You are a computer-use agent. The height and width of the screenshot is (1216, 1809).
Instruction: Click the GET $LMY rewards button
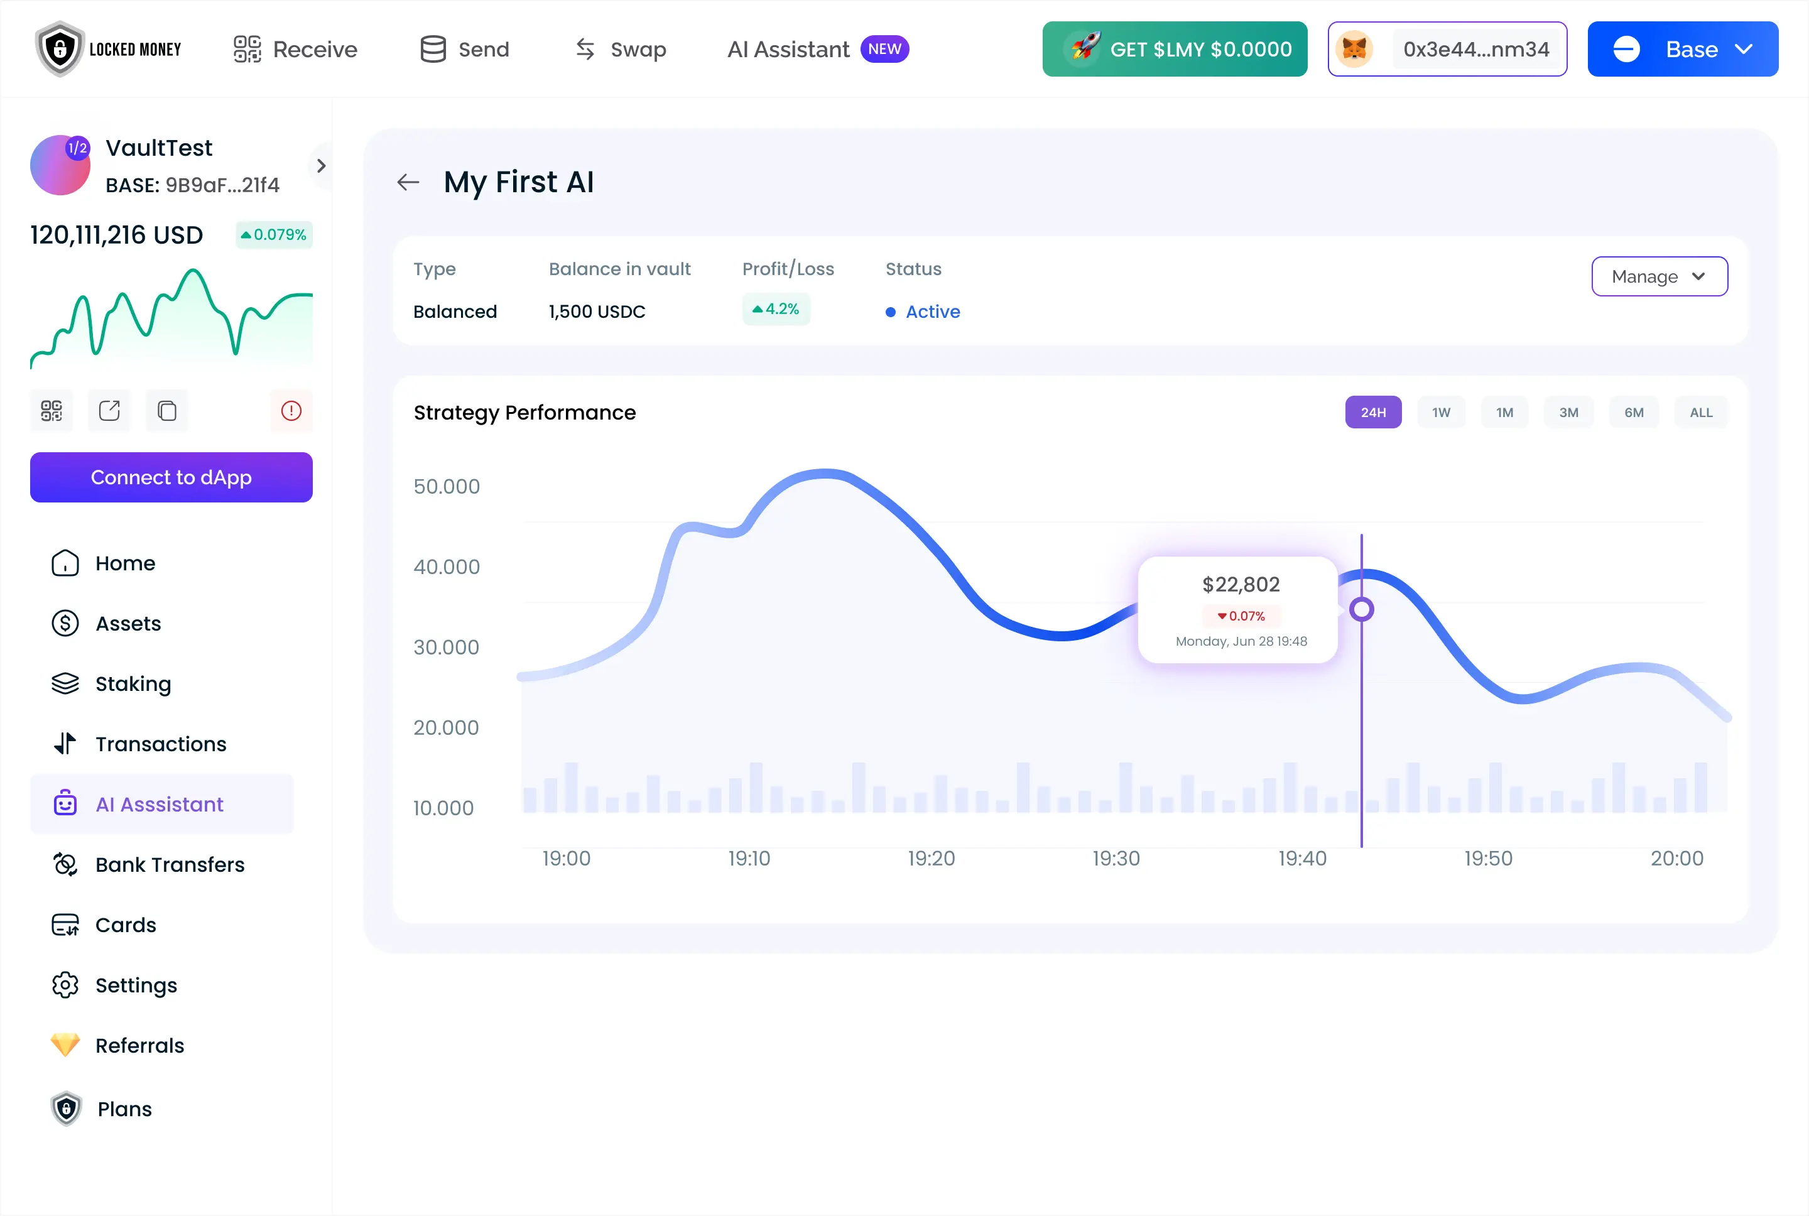coord(1174,49)
